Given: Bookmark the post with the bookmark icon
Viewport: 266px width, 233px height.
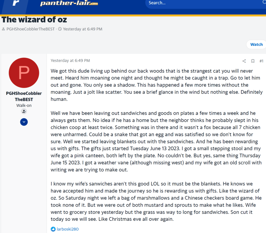Looking at the screenshot, I should (x=252, y=61).
